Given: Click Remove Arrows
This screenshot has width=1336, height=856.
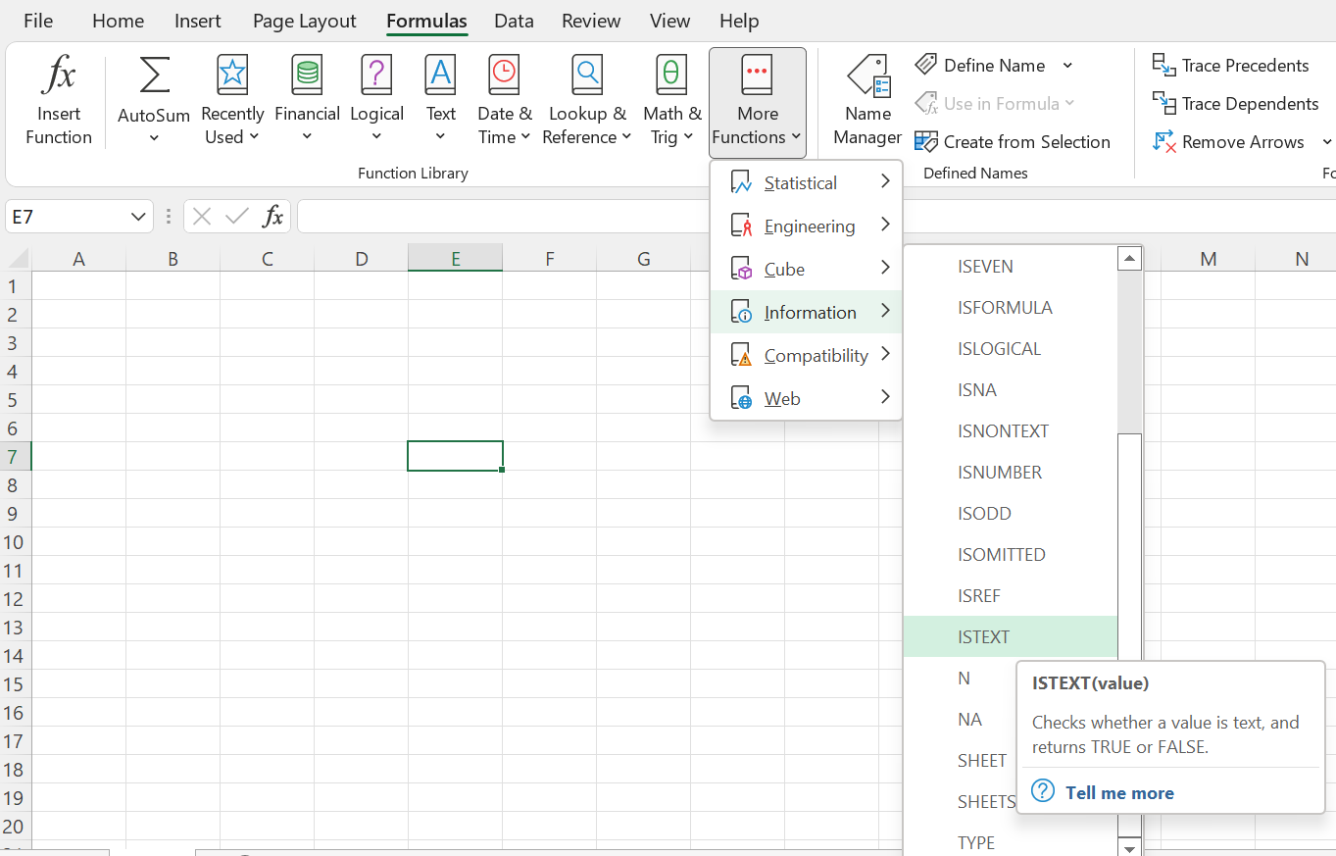Looking at the screenshot, I should tap(1229, 142).
